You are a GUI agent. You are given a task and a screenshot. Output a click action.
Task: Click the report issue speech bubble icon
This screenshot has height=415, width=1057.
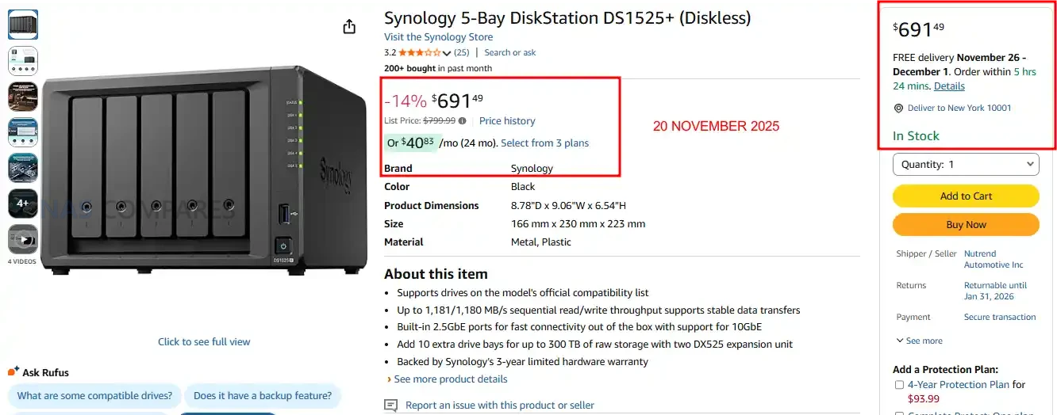(390, 405)
